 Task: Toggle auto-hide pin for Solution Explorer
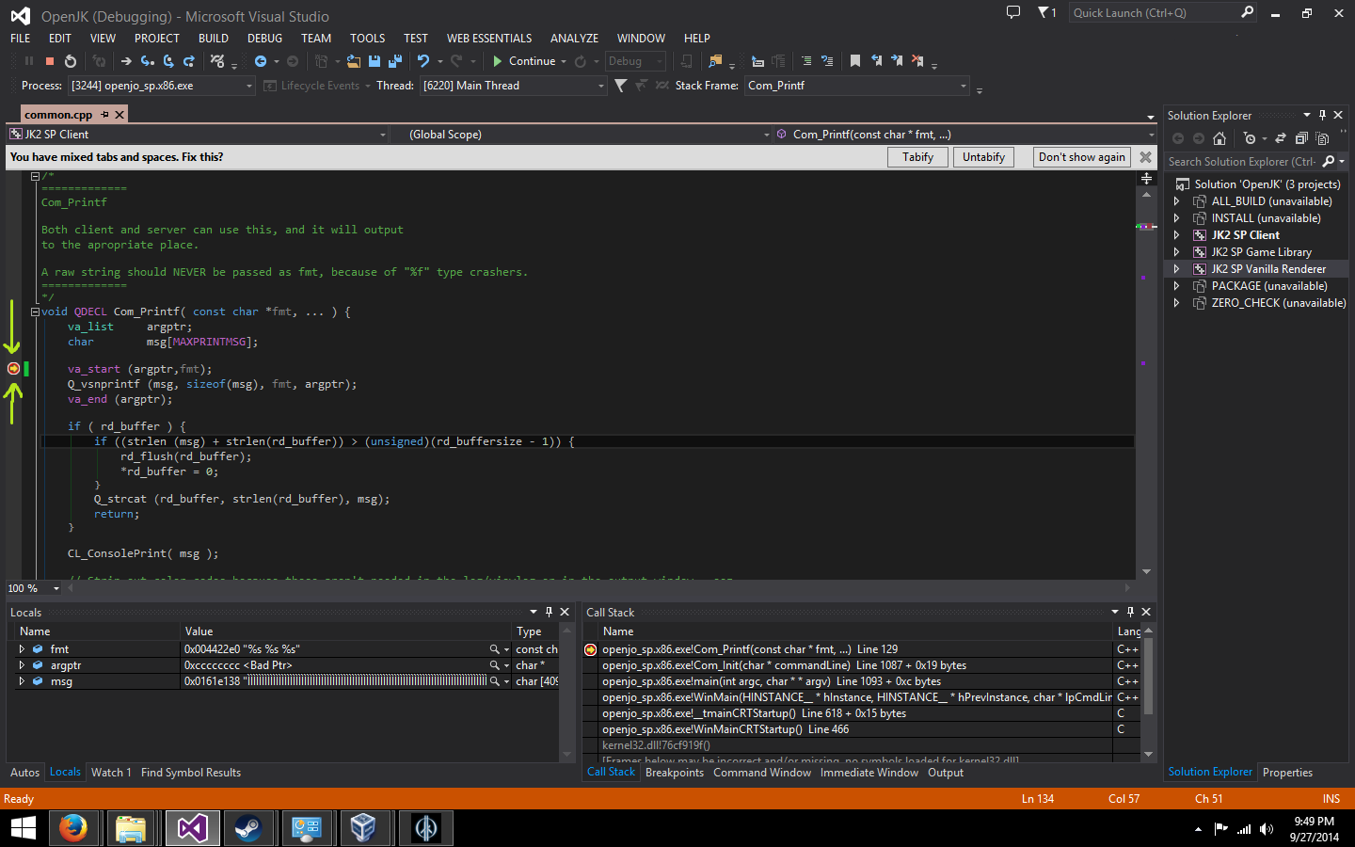tap(1322, 115)
